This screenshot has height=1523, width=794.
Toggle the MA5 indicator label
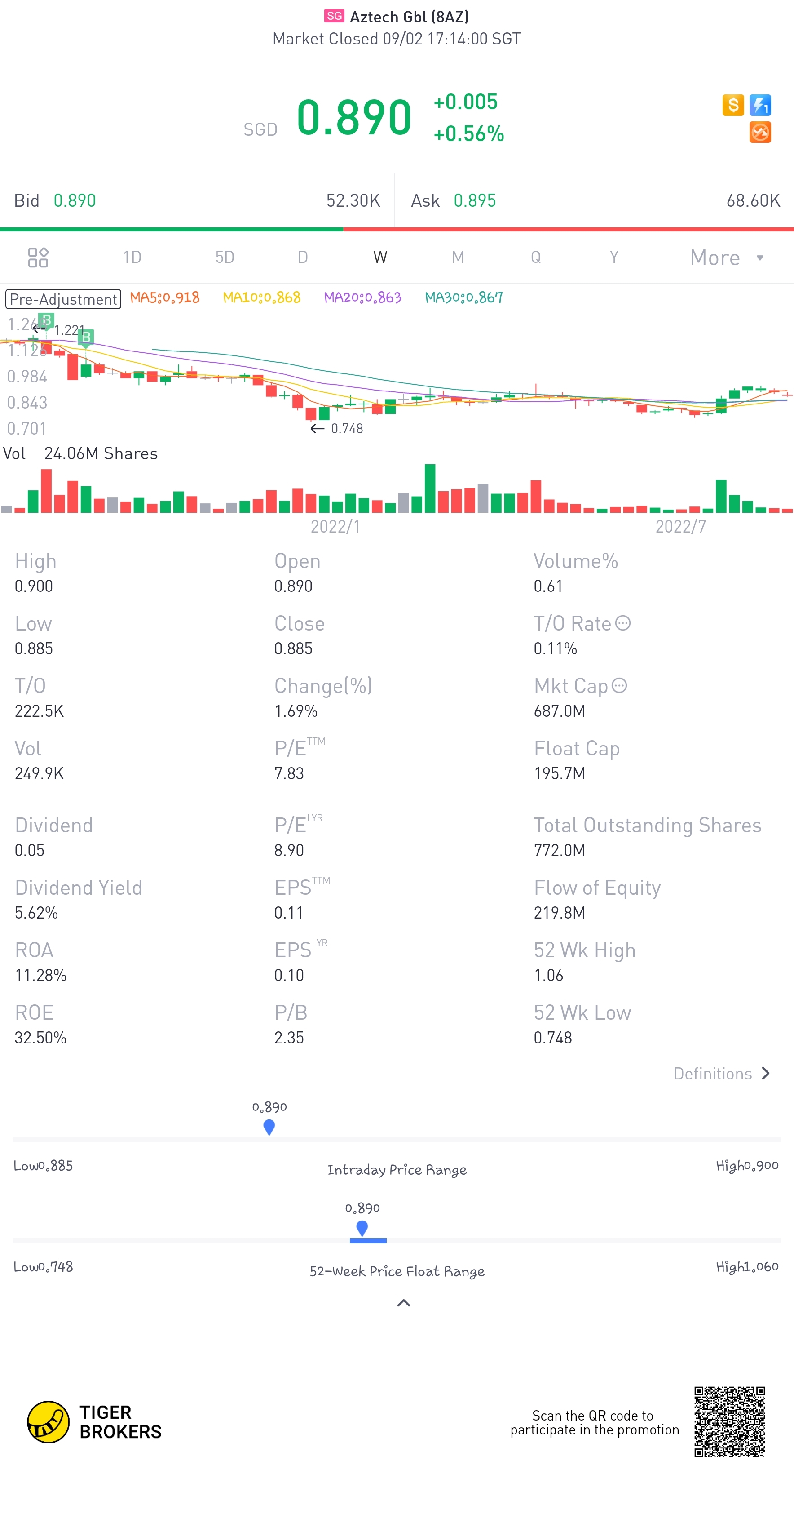tap(164, 297)
